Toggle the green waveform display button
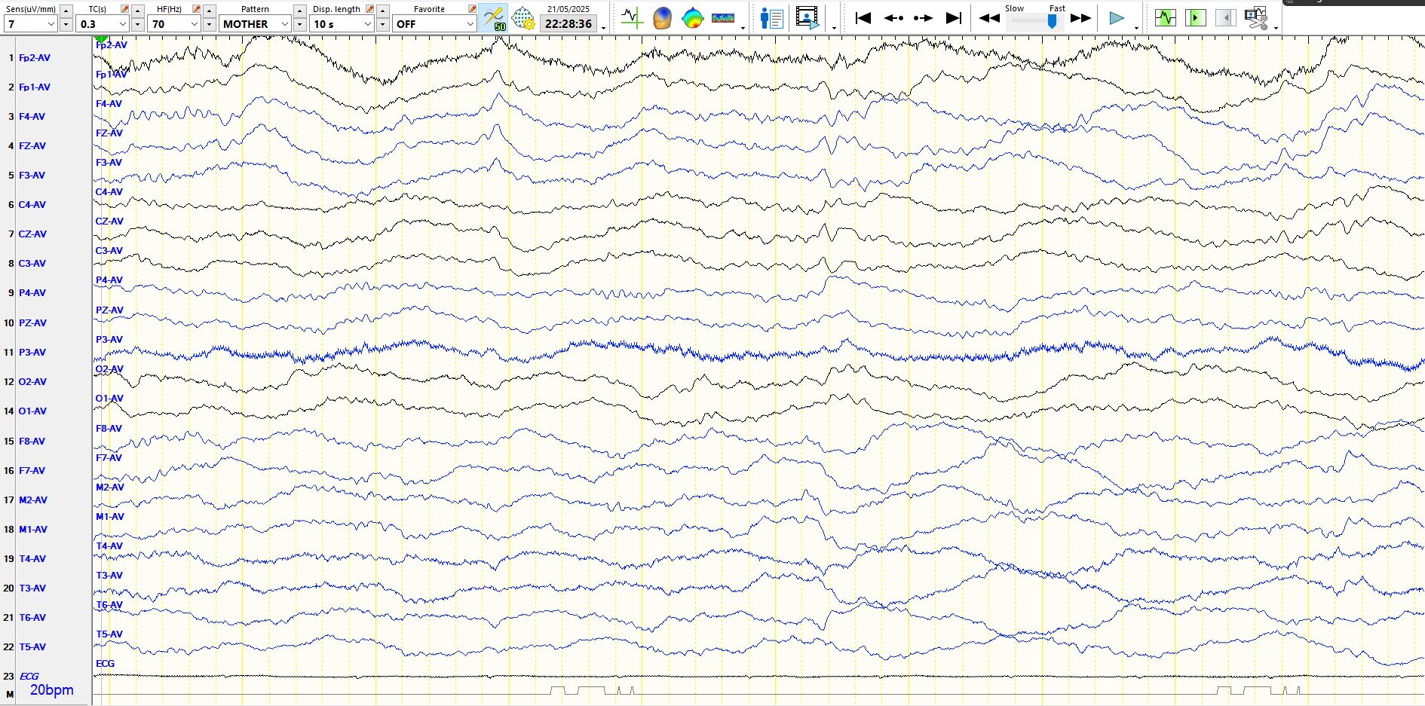1425x706 pixels. click(x=1165, y=18)
